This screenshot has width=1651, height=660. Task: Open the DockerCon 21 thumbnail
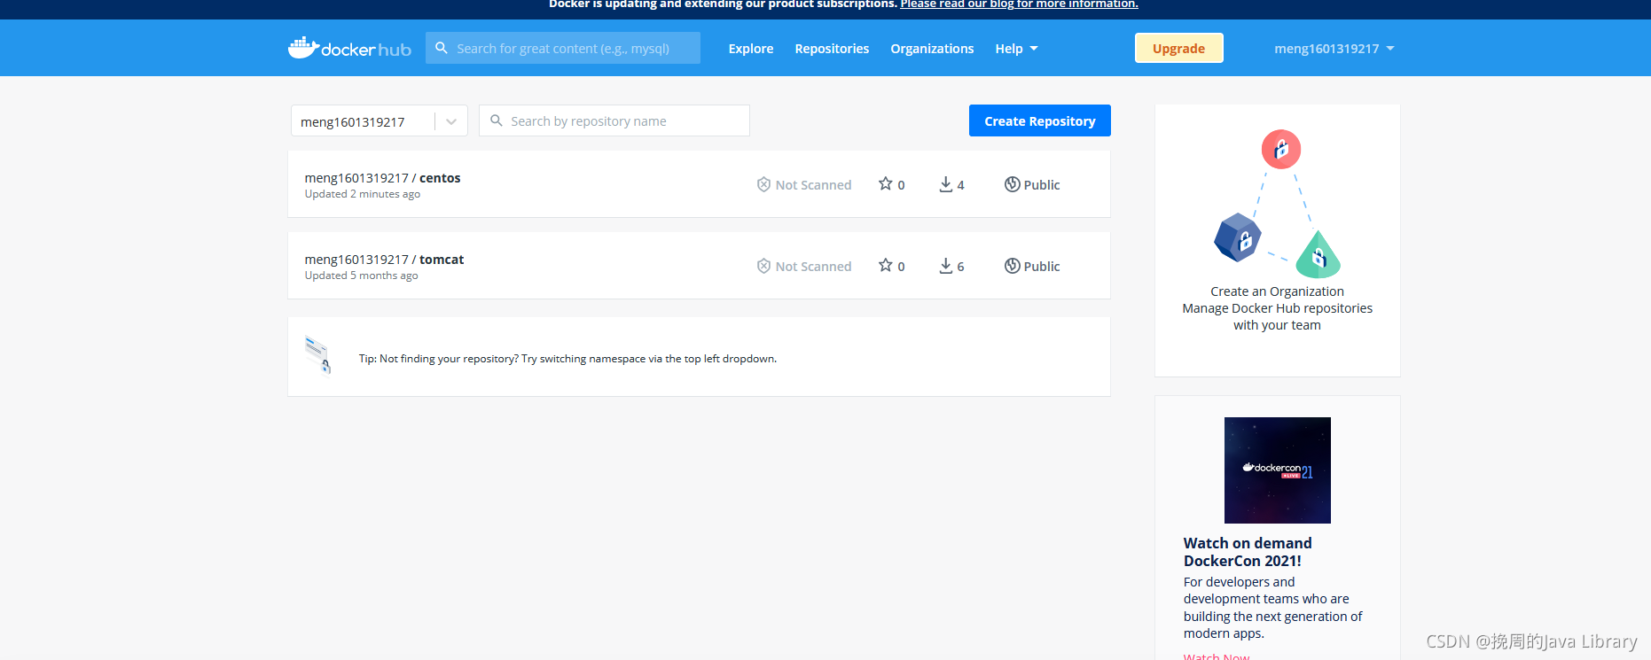point(1278,470)
